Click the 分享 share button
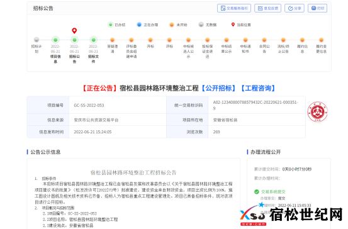This screenshot has width=348, height=229. point(295,8)
